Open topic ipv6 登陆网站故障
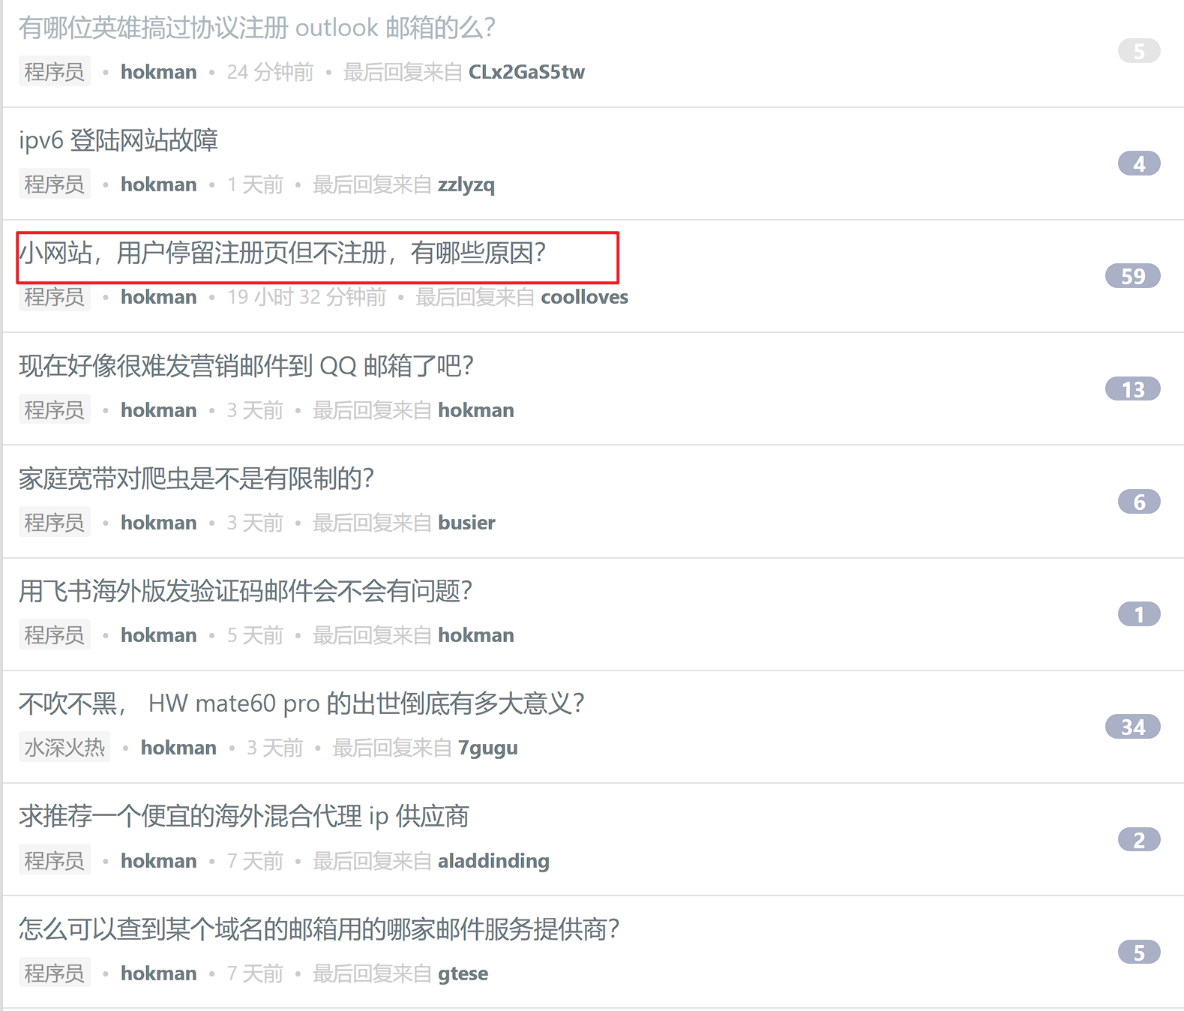The width and height of the screenshot is (1184, 1011). pos(118,140)
